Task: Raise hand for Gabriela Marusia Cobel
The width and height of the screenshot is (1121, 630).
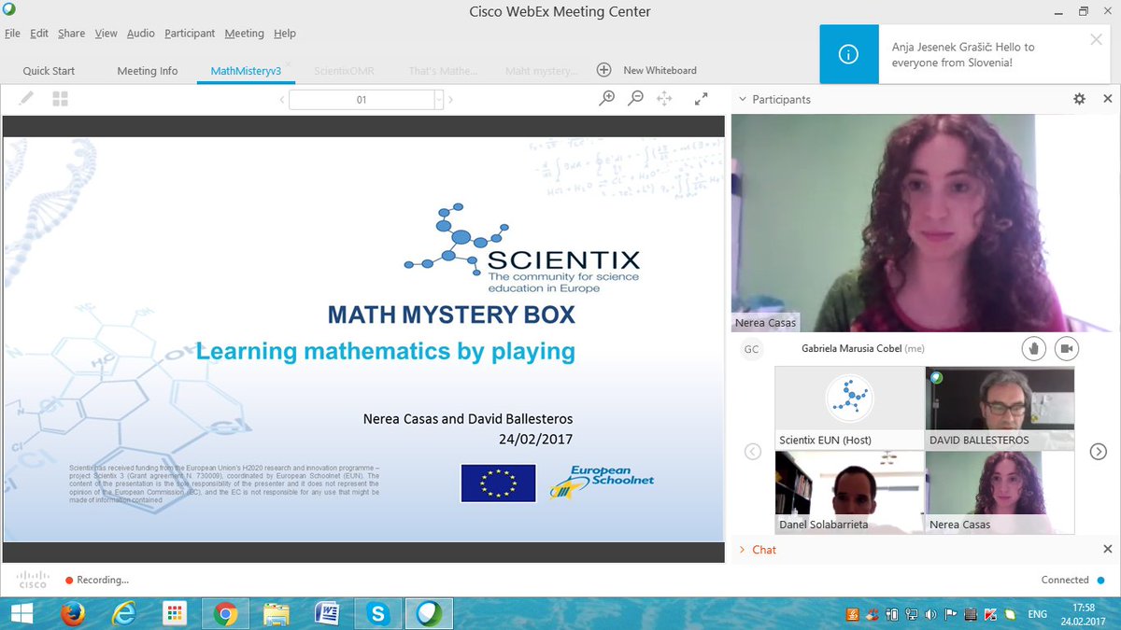Action: tap(1033, 348)
